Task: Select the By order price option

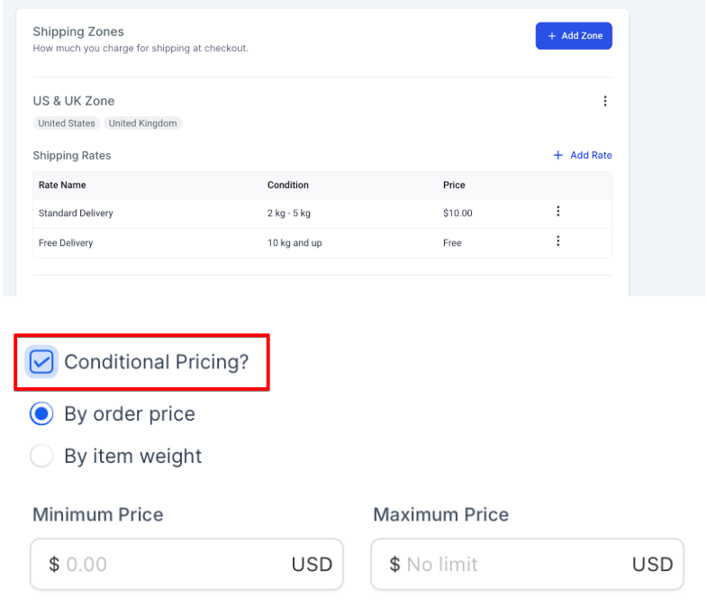Action: (42, 414)
